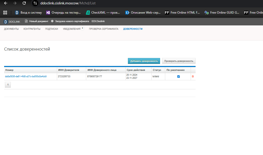
Task: Select page 1 in pagination
Action: pyautogui.click(x=8, y=85)
